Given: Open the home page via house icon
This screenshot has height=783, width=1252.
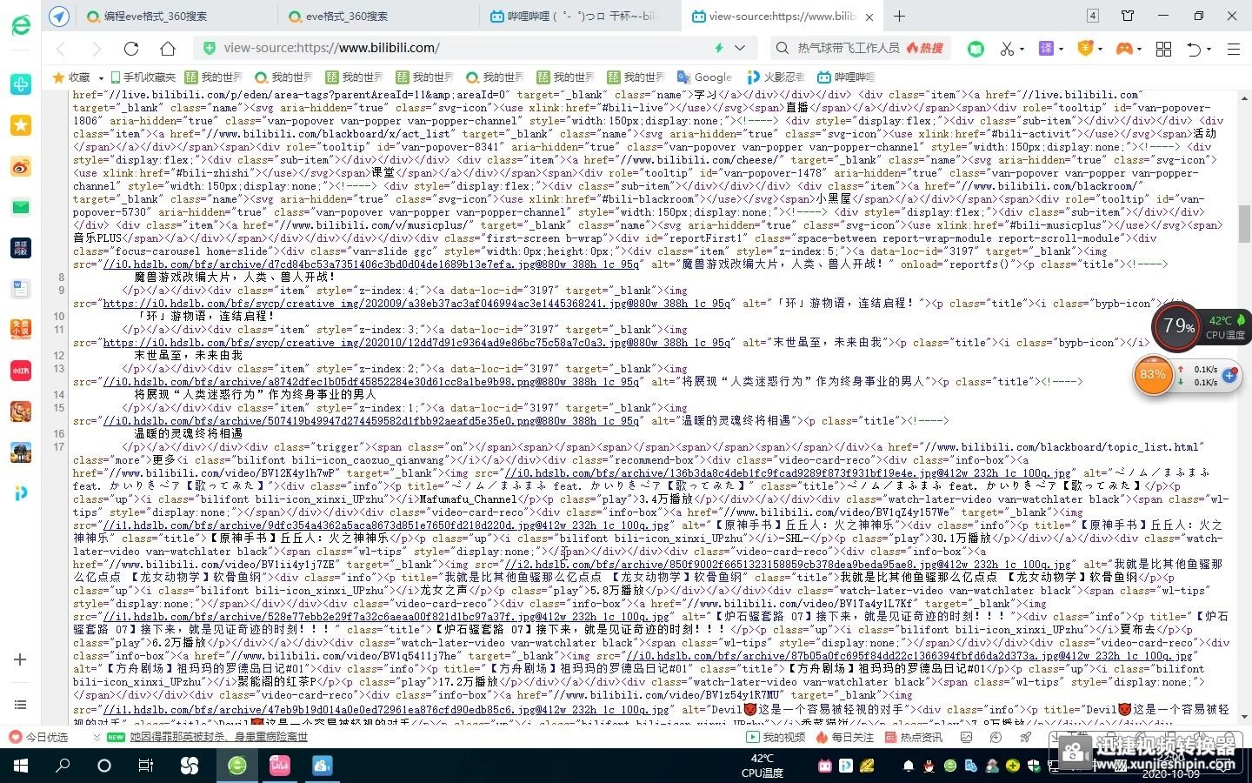Looking at the screenshot, I should [x=168, y=49].
